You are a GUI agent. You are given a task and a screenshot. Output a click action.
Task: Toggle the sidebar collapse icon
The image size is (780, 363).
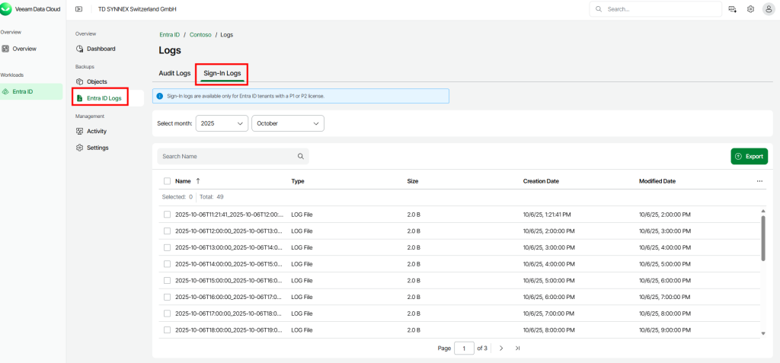click(x=78, y=9)
